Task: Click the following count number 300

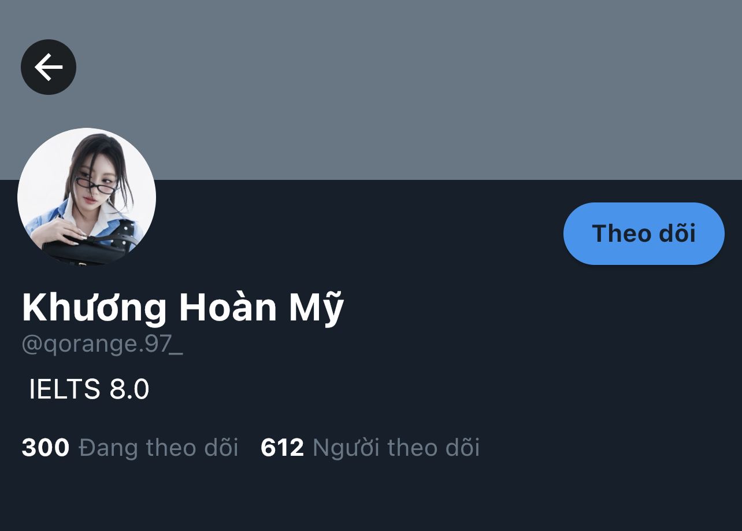Action: tap(45, 448)
